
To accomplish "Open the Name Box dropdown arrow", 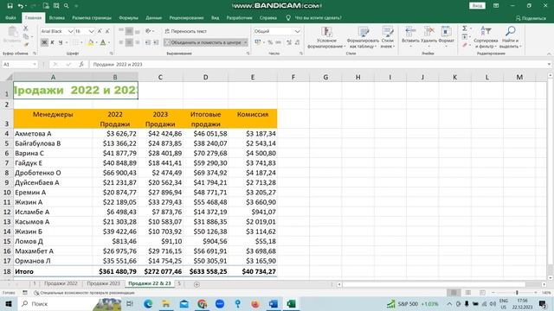I will 35,64.
